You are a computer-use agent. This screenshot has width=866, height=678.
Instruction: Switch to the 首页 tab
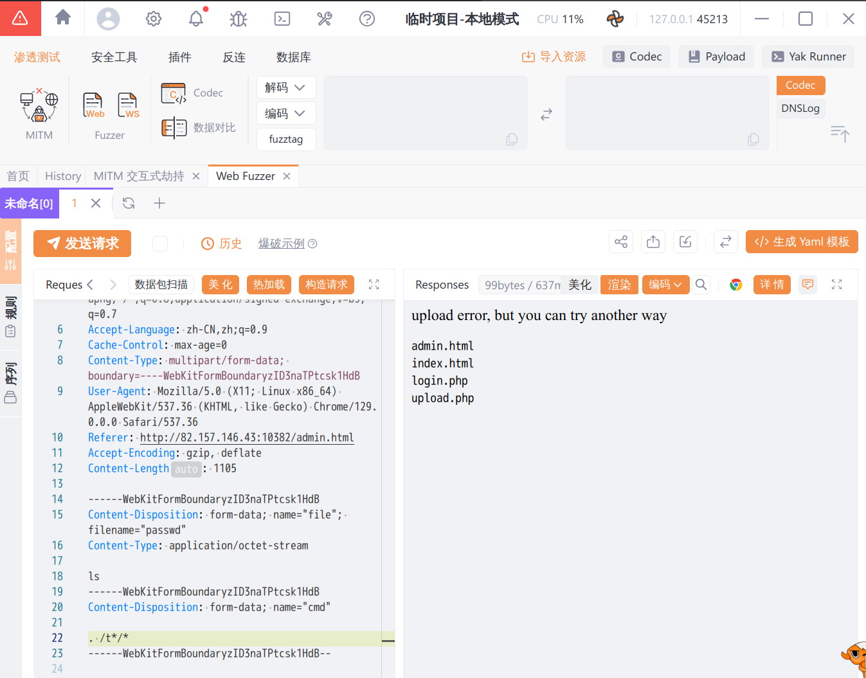18,176
